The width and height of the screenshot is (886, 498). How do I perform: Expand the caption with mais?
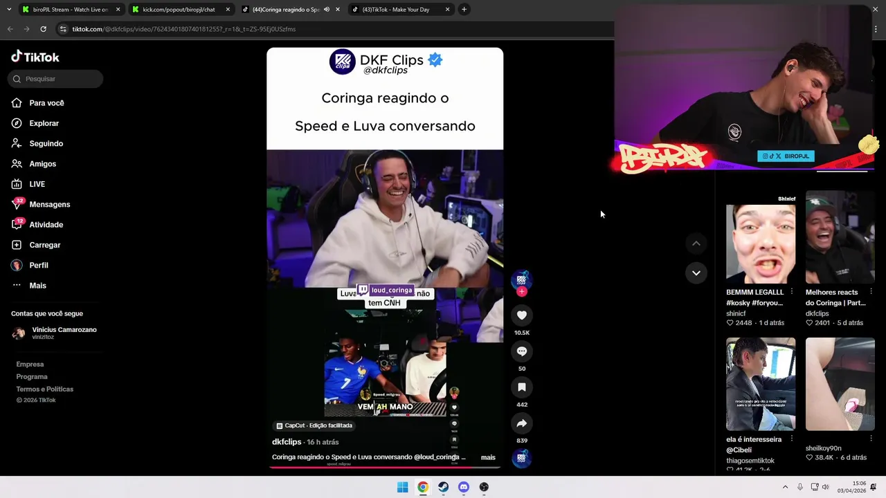pos(488,457)
